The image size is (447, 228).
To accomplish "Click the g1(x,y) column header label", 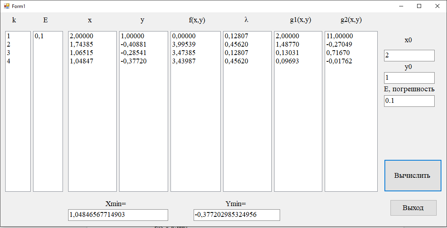I will pyautogui.click(x=300, y=20).
